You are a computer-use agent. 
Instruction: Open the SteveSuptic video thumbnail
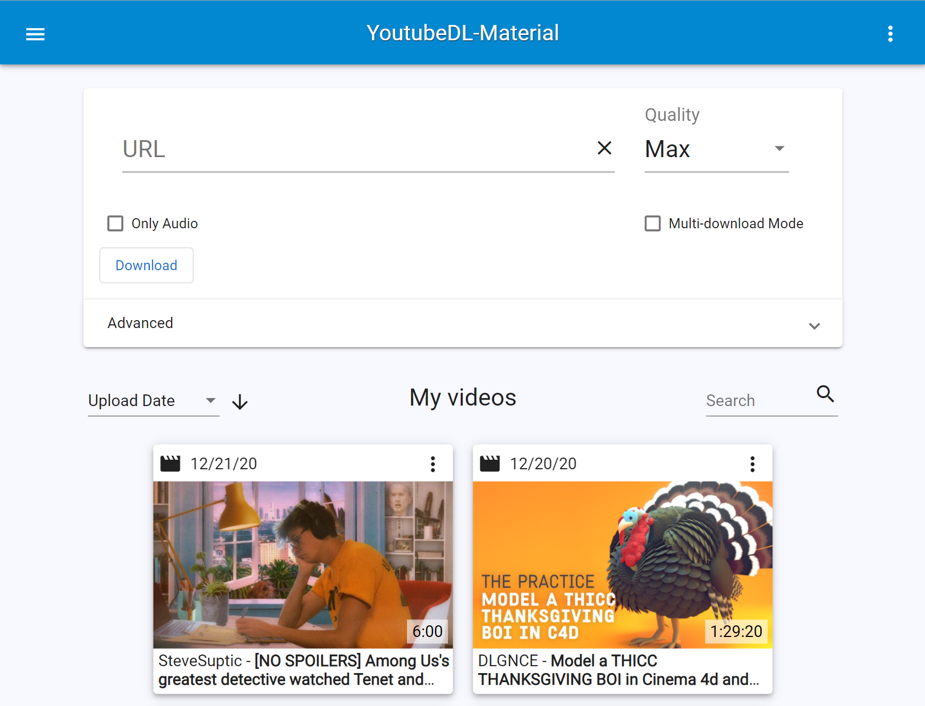pyautogui.click(x=303, y=565)
